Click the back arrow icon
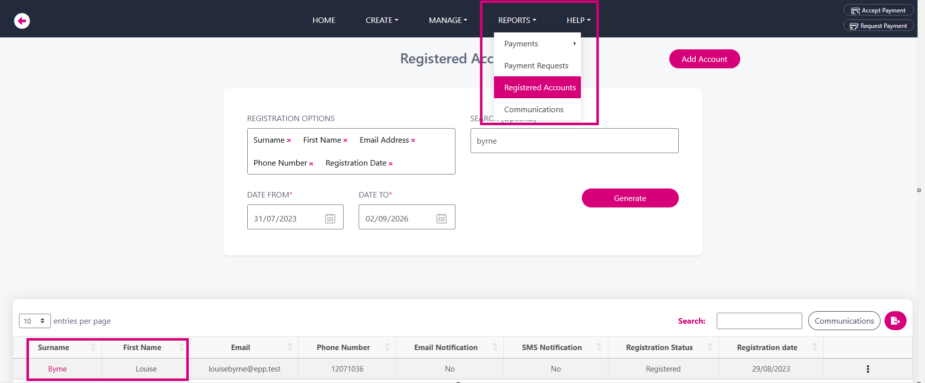 pos(22,21)
